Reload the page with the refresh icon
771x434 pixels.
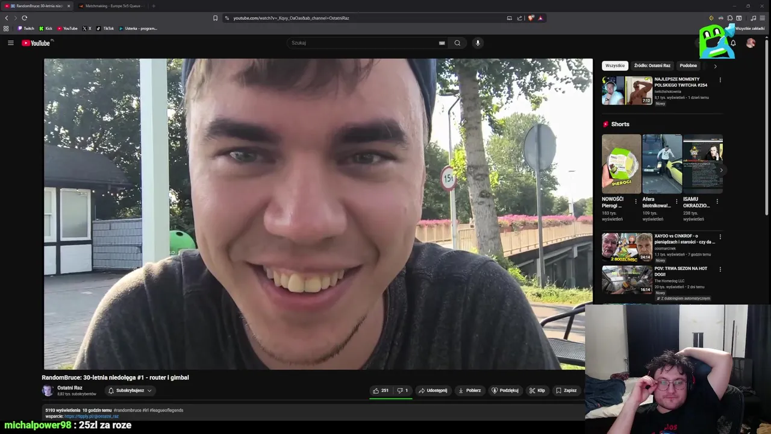pos(25,18)
